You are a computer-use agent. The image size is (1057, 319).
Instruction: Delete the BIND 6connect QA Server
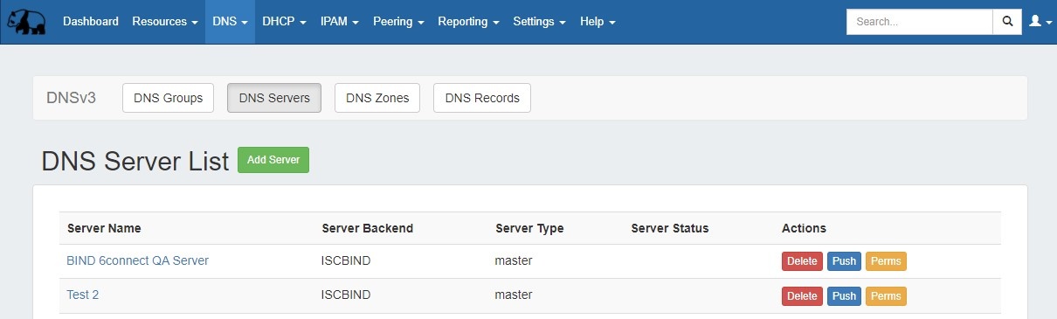802,261
